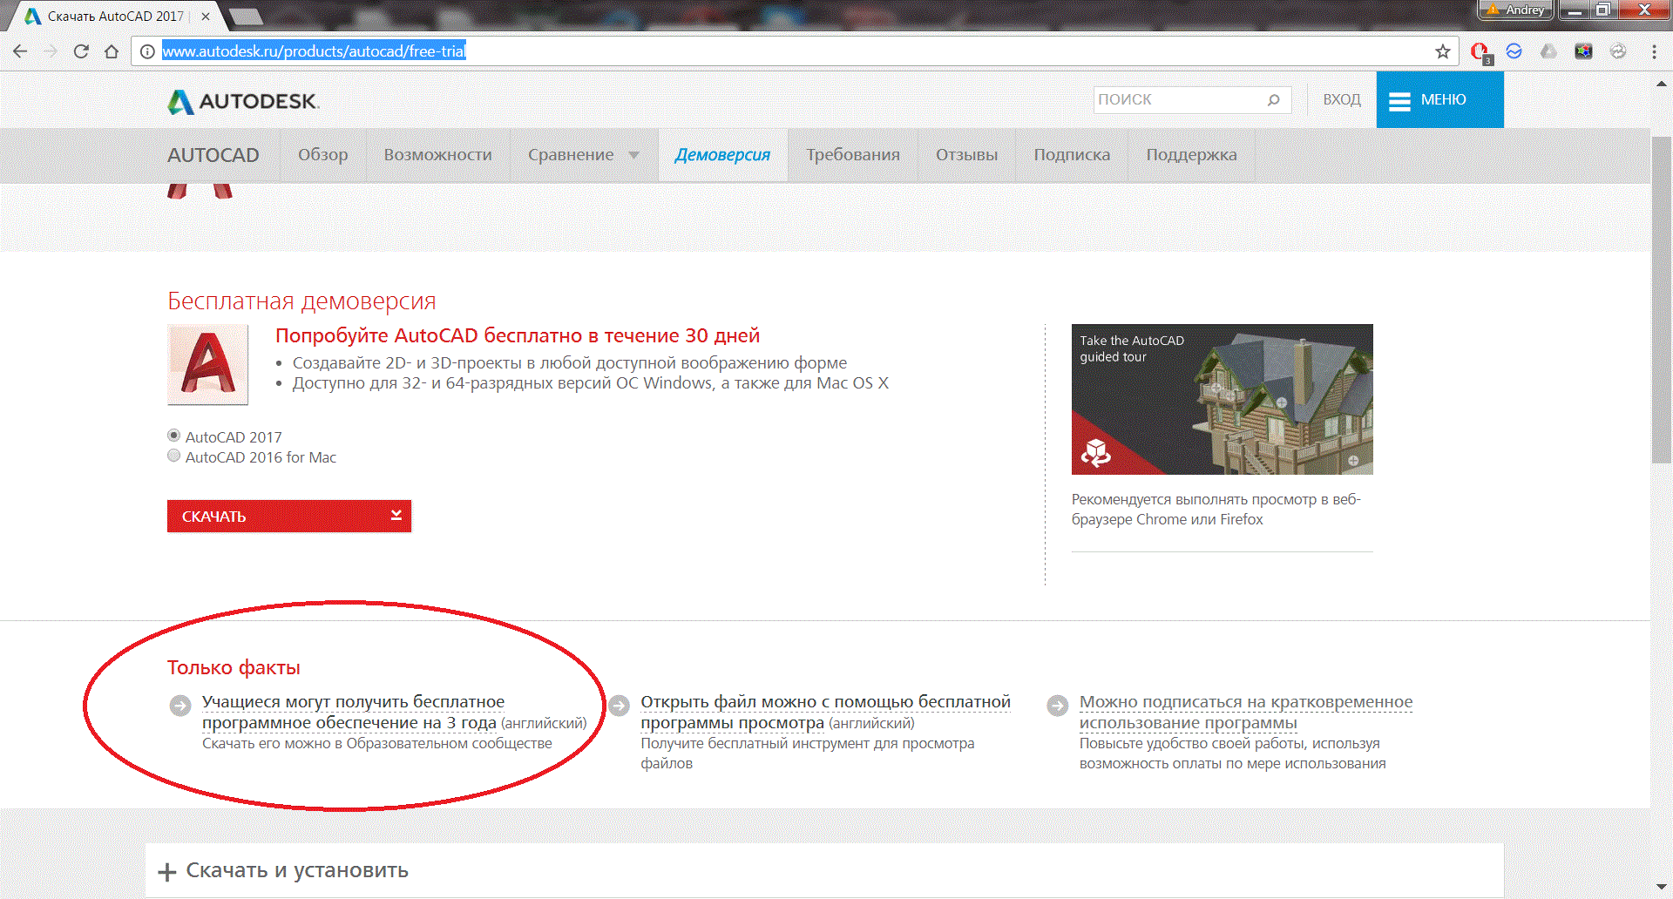Click the blue sync extension icon
The image size is (1673, 899).
point(1514,51)
